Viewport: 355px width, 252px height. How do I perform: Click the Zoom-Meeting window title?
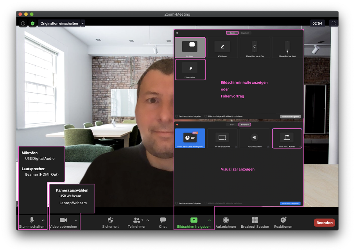point(177,14)
